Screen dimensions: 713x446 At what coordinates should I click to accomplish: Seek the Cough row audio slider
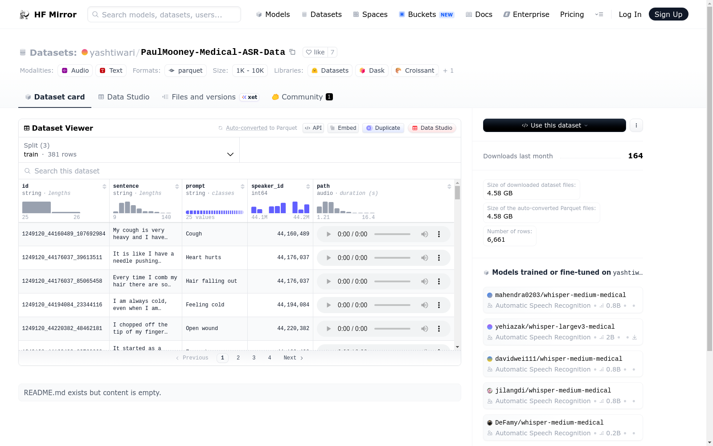(x=392, y=234)
